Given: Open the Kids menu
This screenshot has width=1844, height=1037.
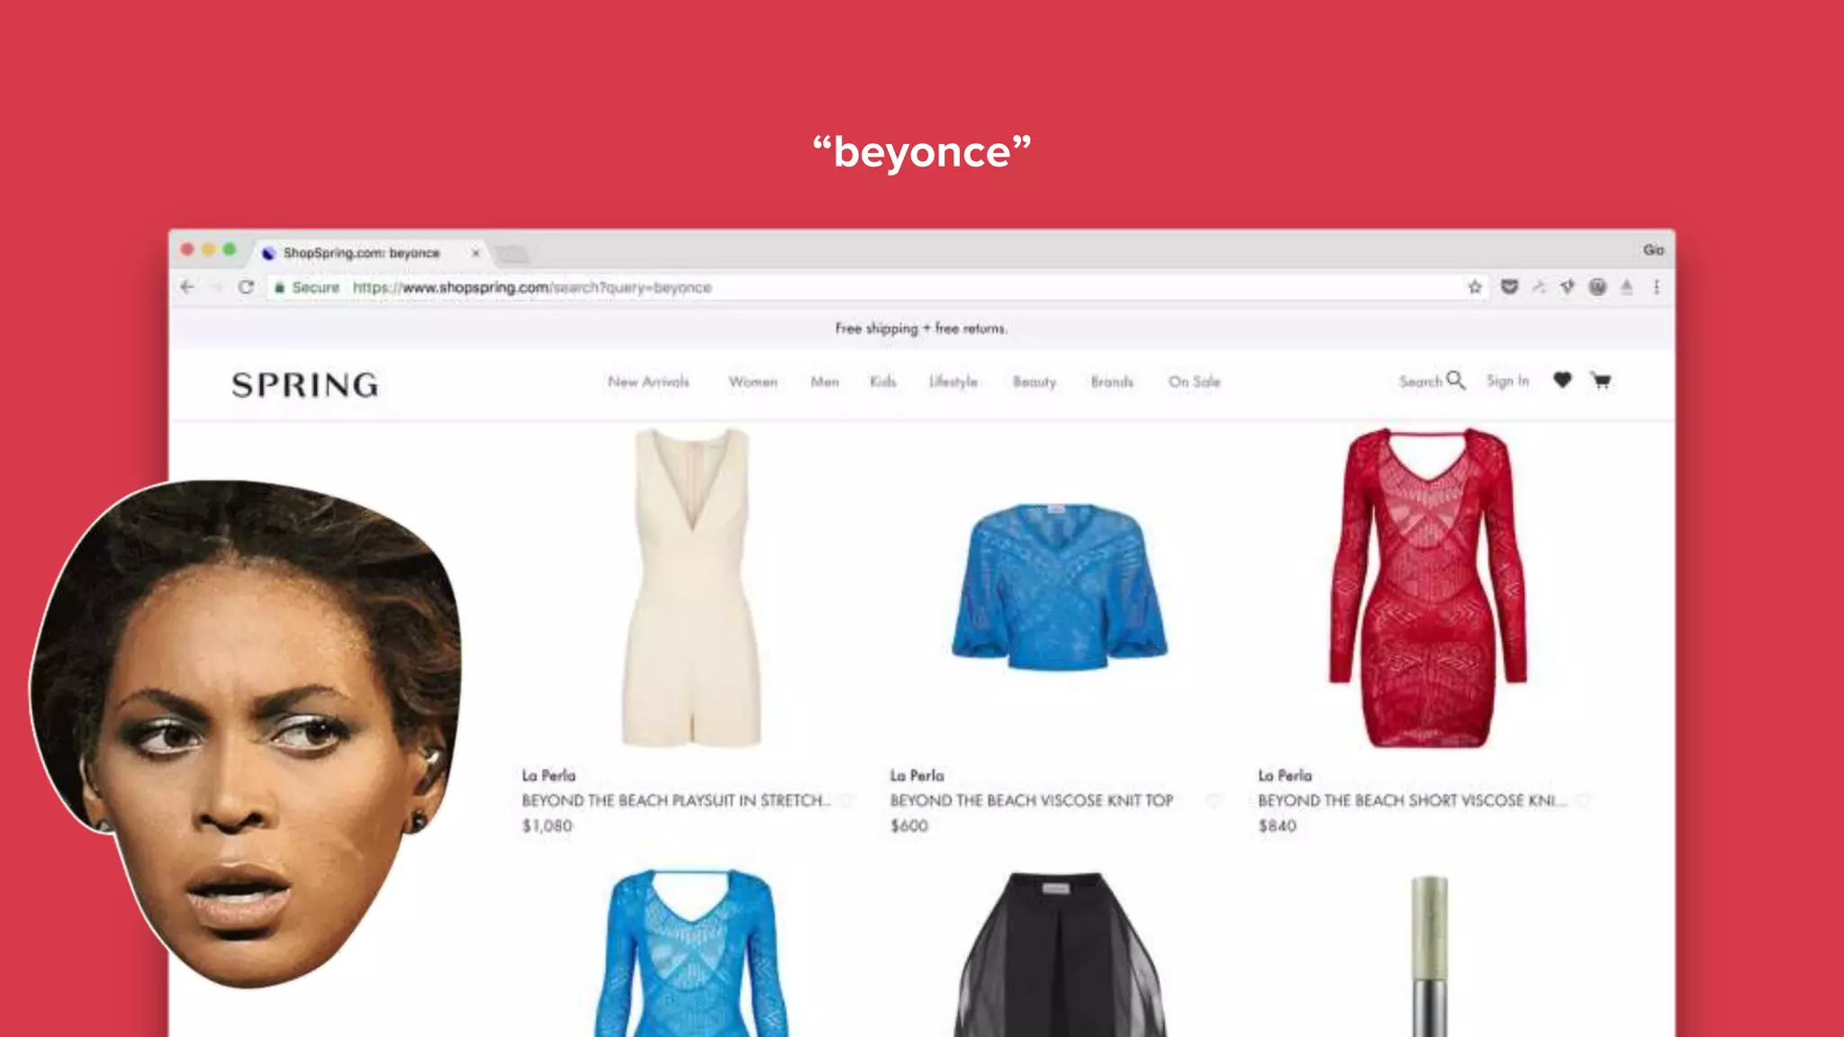Looking at the screenshot, I should pos(883,382).
